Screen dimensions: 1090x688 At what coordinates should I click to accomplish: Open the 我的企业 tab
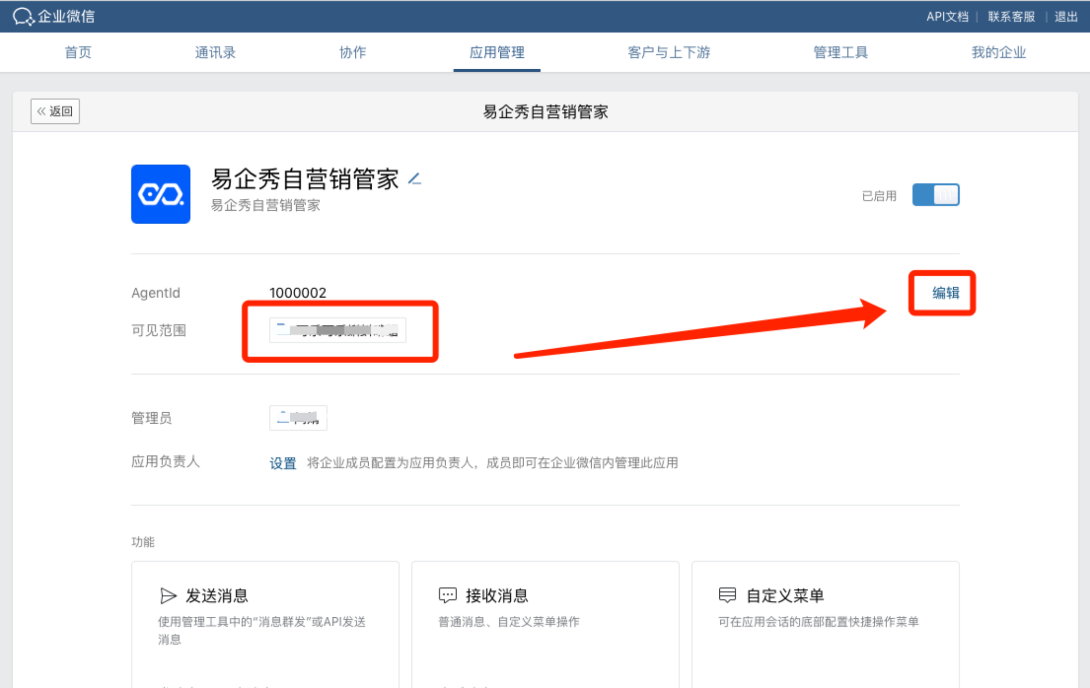pyautogui.click(x=999, y=52)
